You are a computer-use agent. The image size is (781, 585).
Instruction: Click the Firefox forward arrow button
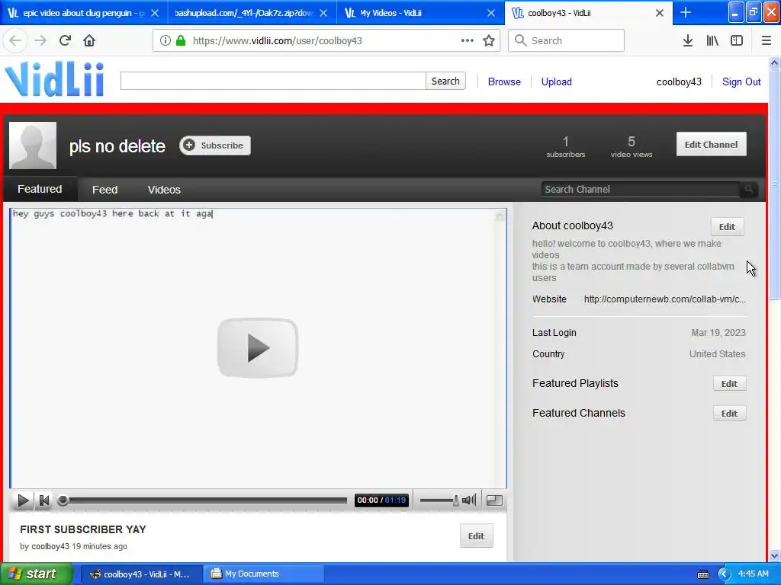pyautogui.click(x=40, y=40)
